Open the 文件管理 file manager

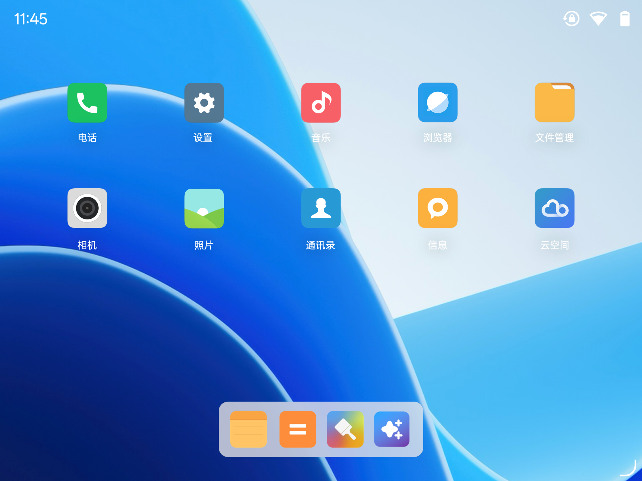point(554,103)
